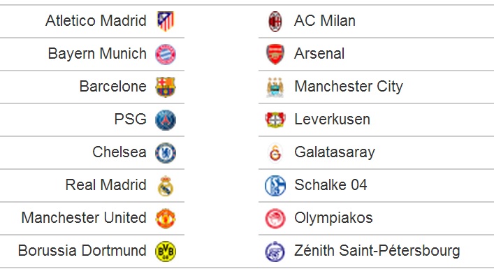494x276 pixels.
Task: Open the Zénith Saint-Pétersbourg team link
Action: [x=377, y=251]
